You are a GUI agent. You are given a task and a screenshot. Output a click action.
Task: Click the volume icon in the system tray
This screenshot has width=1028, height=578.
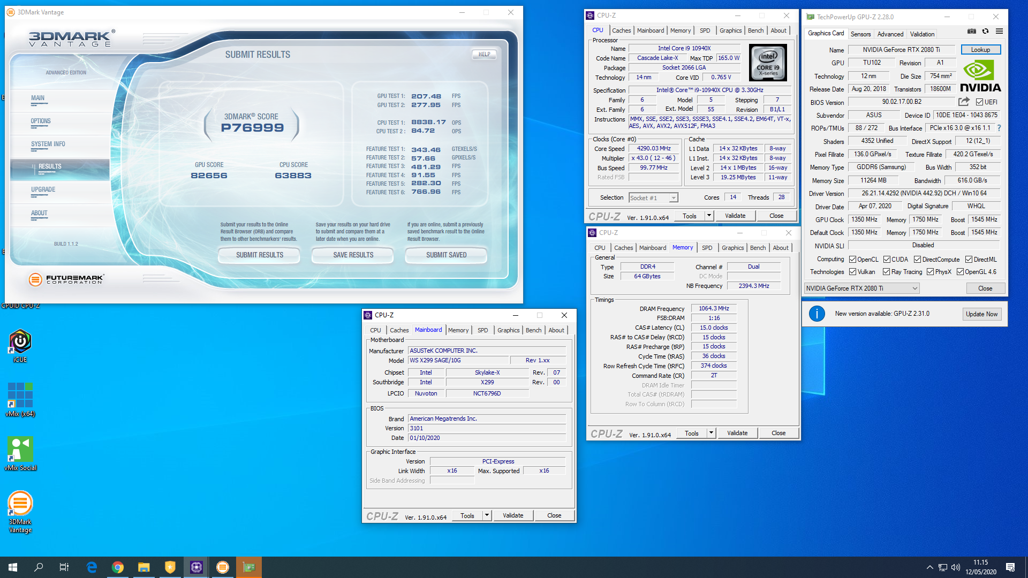pyautogui.click(x=956, y=567)
